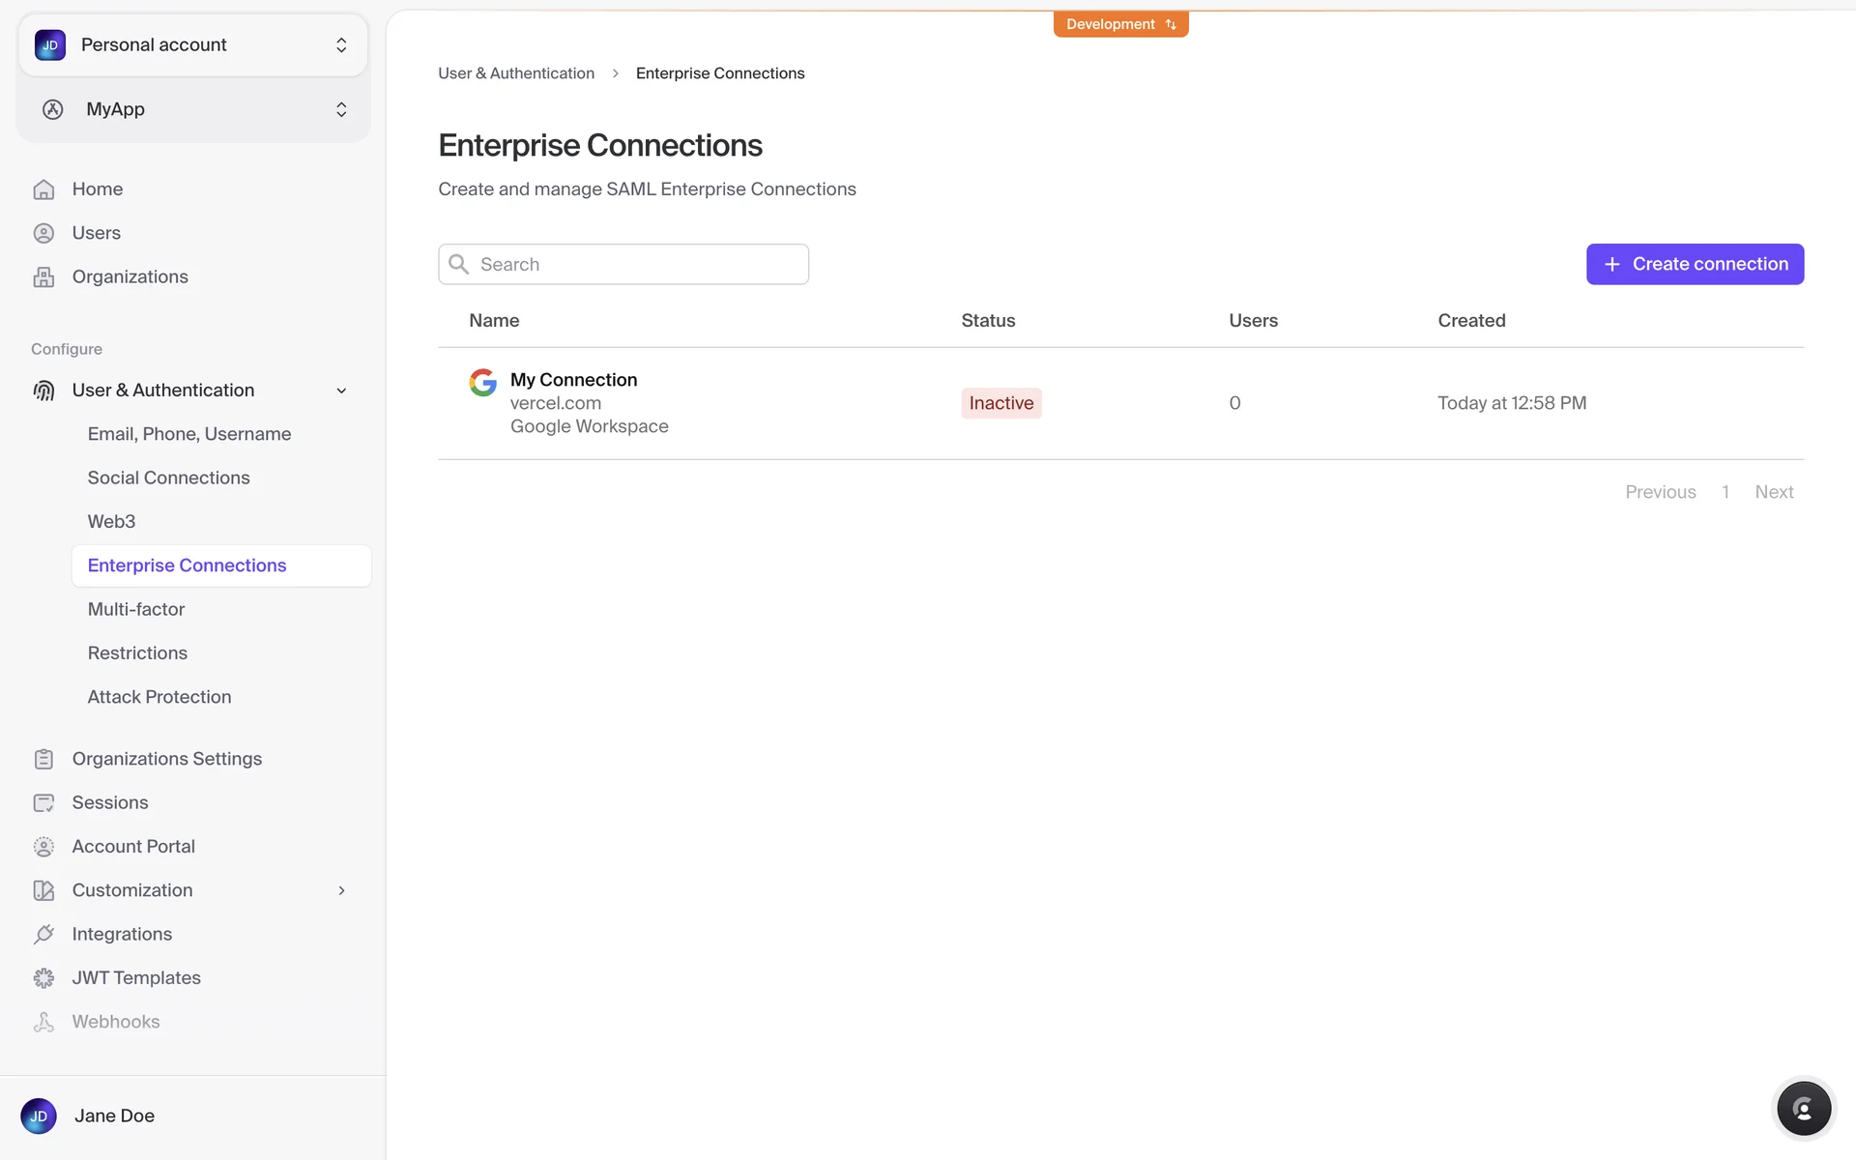The image size is (1856, 1160).
Task: Click User & Authentication breadcrumb link
Action: (x=515, y=73)
